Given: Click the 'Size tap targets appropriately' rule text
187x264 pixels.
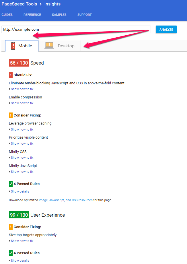Looking at the screenshot, I should point(33,235).
